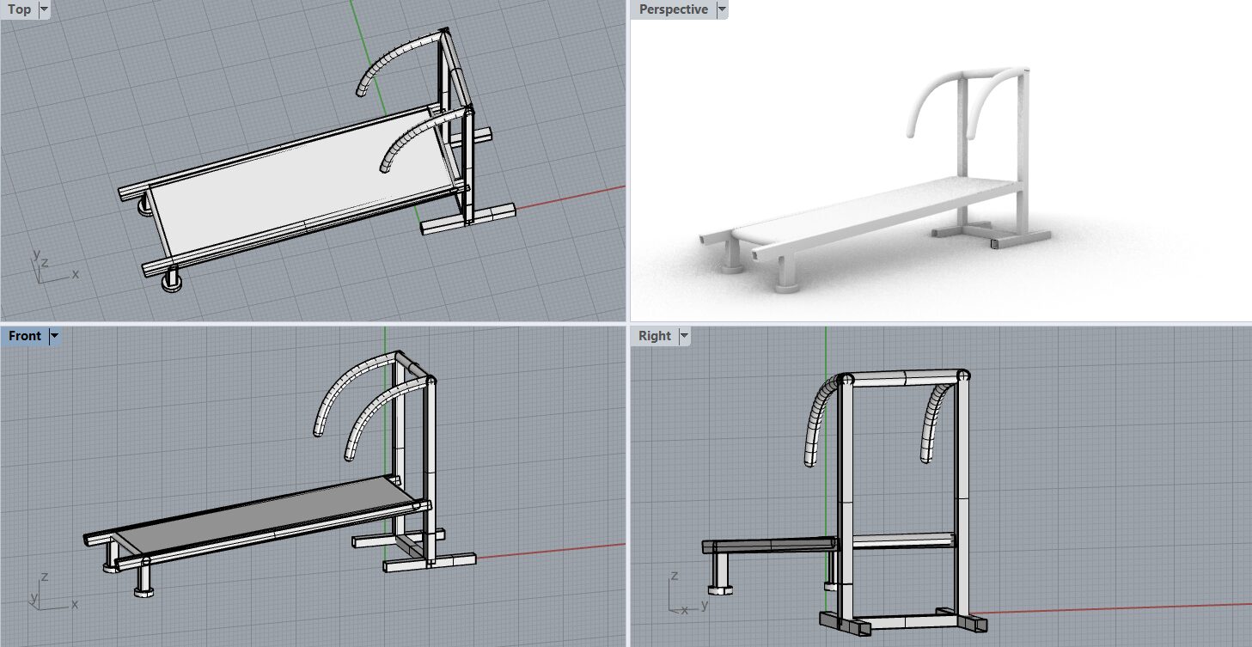Open the Front viewport dropdown arrow
The width and height of the screenshot is (1252, 647).
coord(54,336)
